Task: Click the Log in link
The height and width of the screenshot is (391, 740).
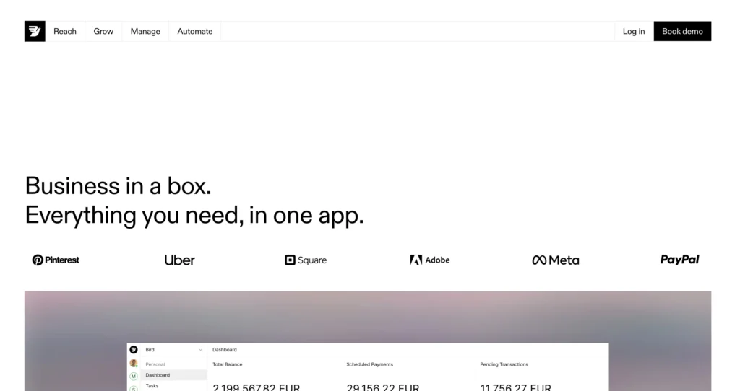Action: point(634,31)
